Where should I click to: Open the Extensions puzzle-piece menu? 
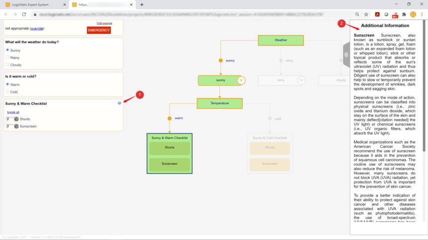(x=404, y=14)
